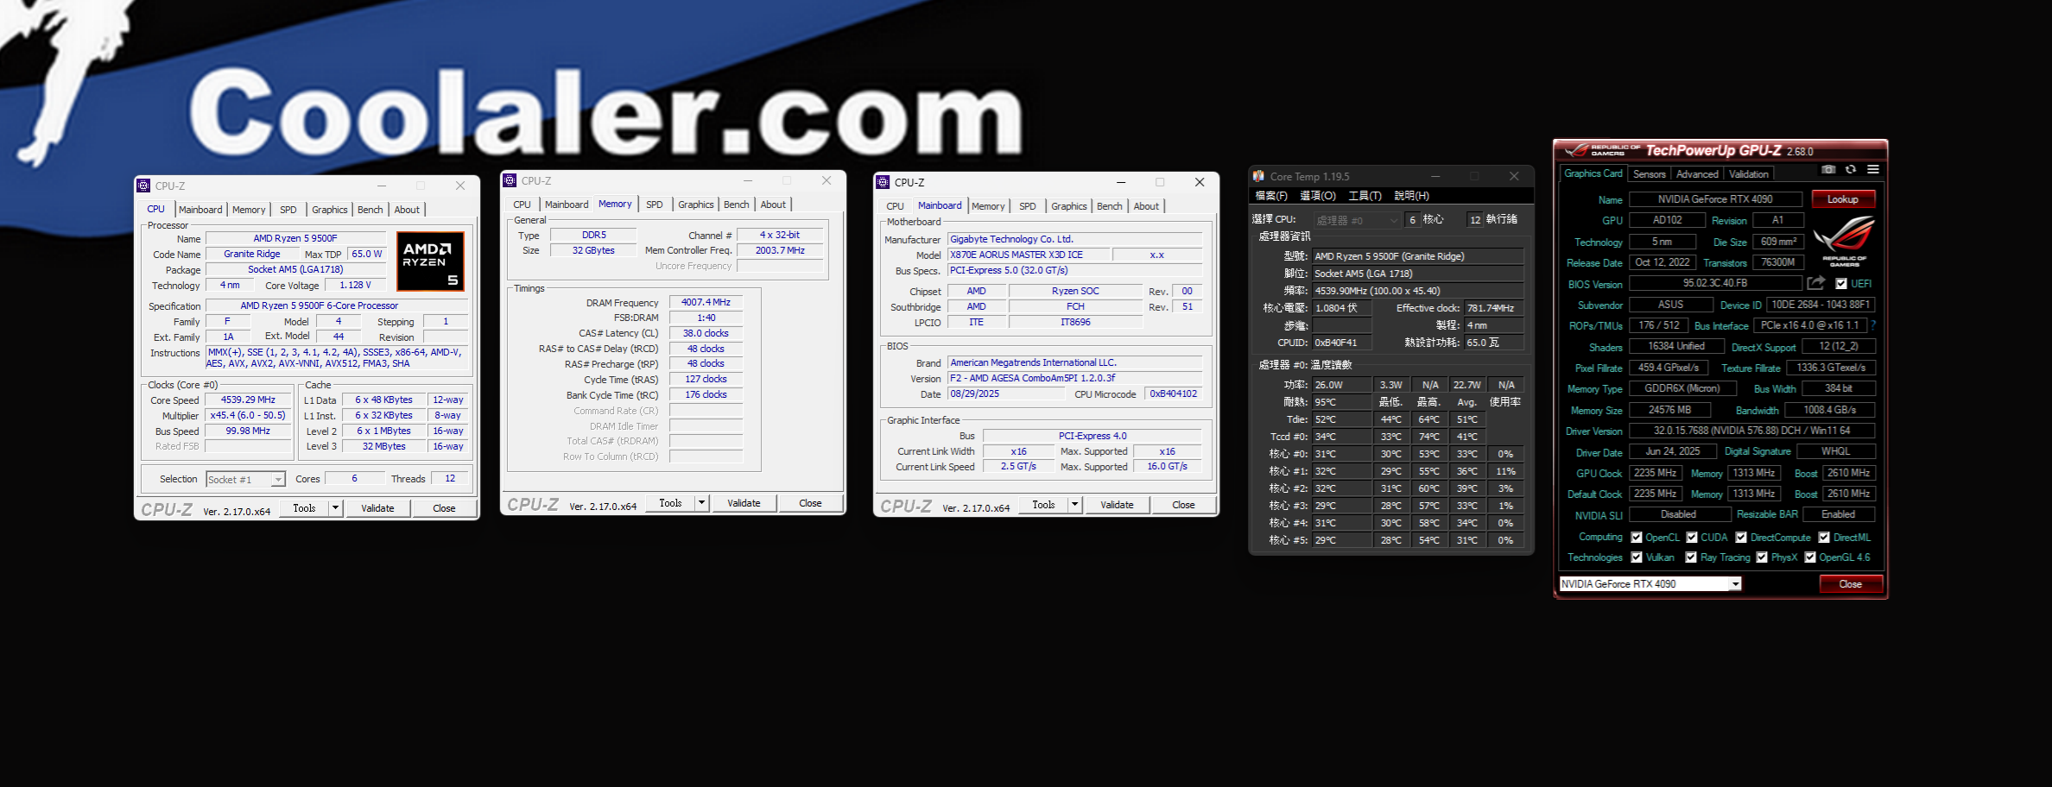Click Validate in the CPU-Z processor window

coord(377,508)
